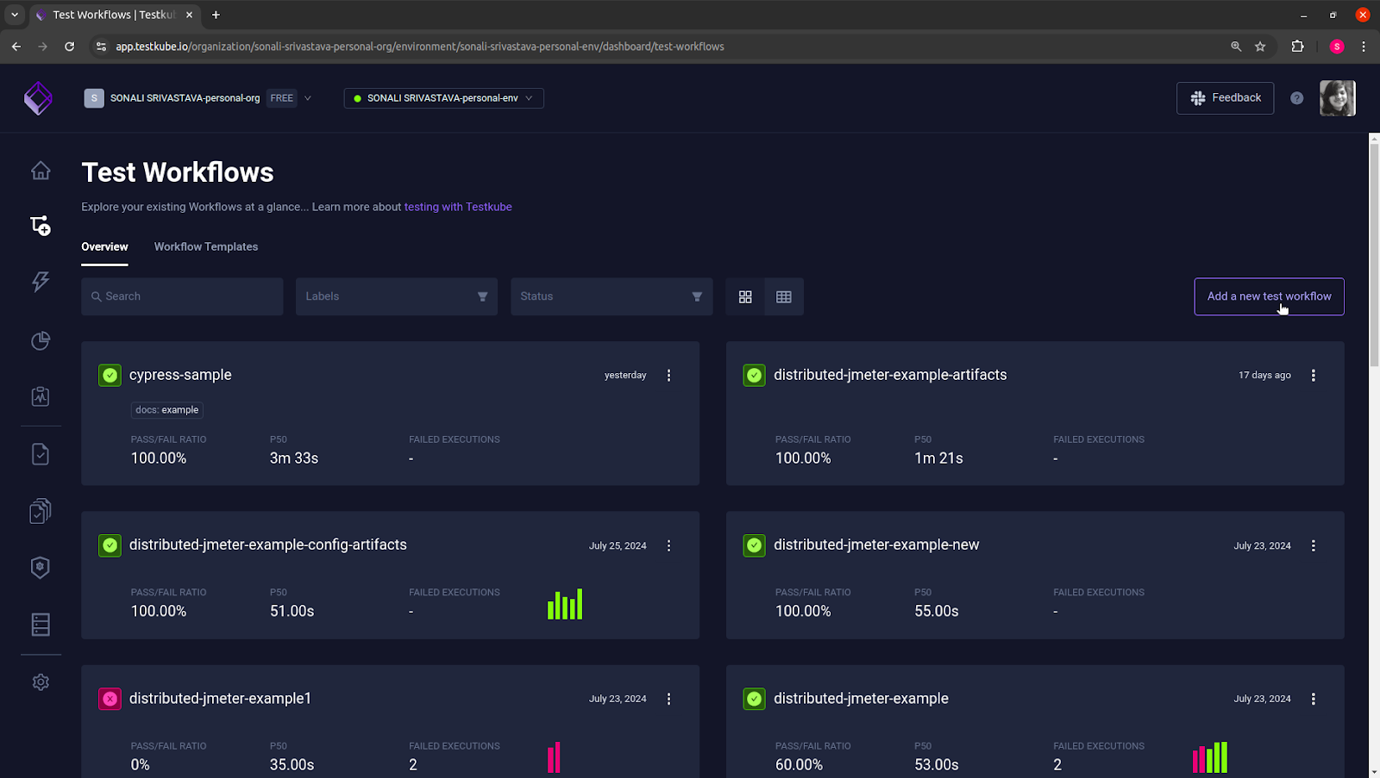Open the distributed-jmeter-example-artifacts workflow
Screen dimensions: 1380x778
pos(890,375)
